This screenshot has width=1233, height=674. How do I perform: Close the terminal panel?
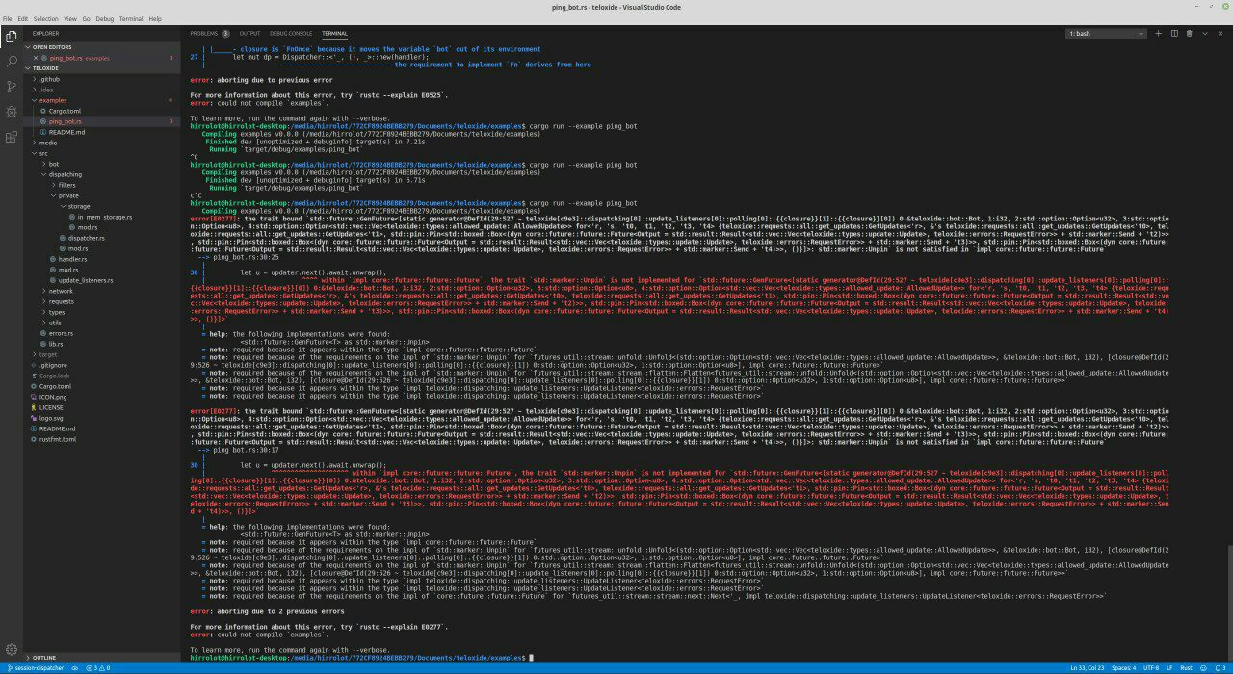1220,33
